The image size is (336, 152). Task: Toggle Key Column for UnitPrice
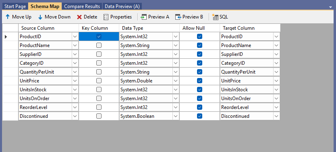[x=99, y=81]
